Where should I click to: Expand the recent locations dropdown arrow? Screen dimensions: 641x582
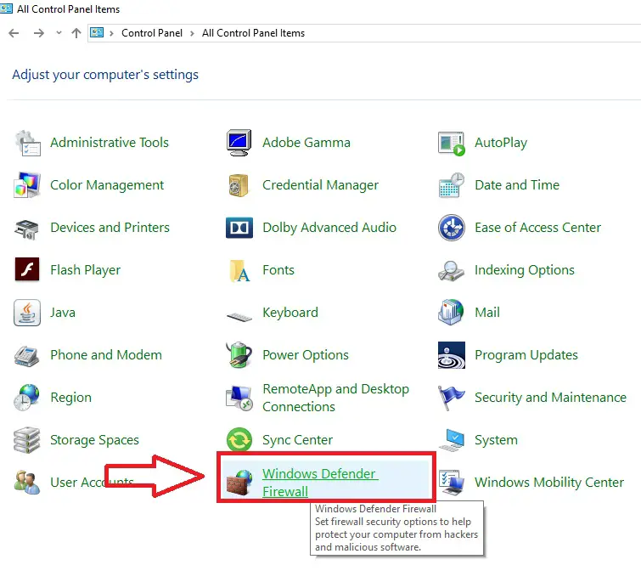point(59,33)
